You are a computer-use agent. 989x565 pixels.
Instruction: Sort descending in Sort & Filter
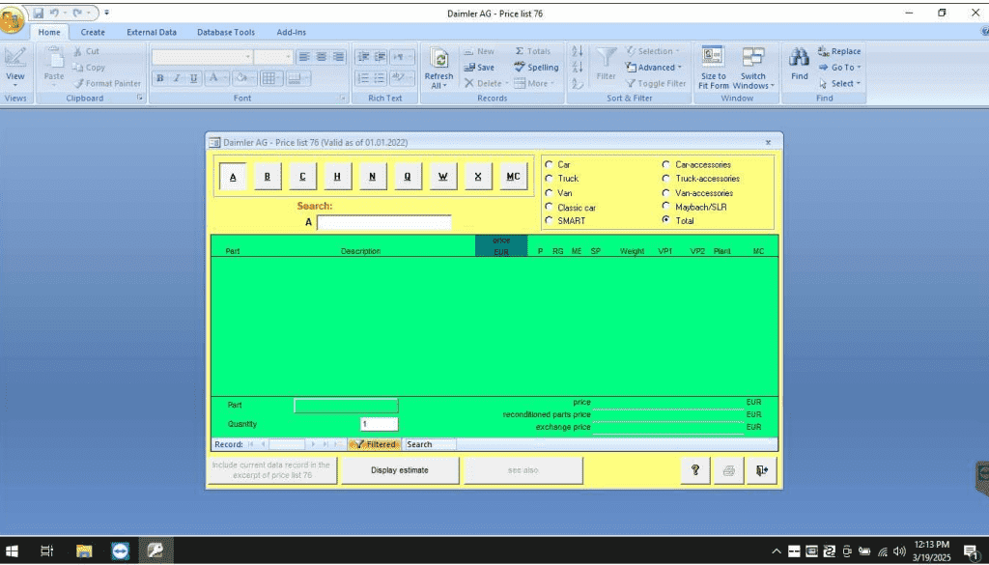pos(578,67)
